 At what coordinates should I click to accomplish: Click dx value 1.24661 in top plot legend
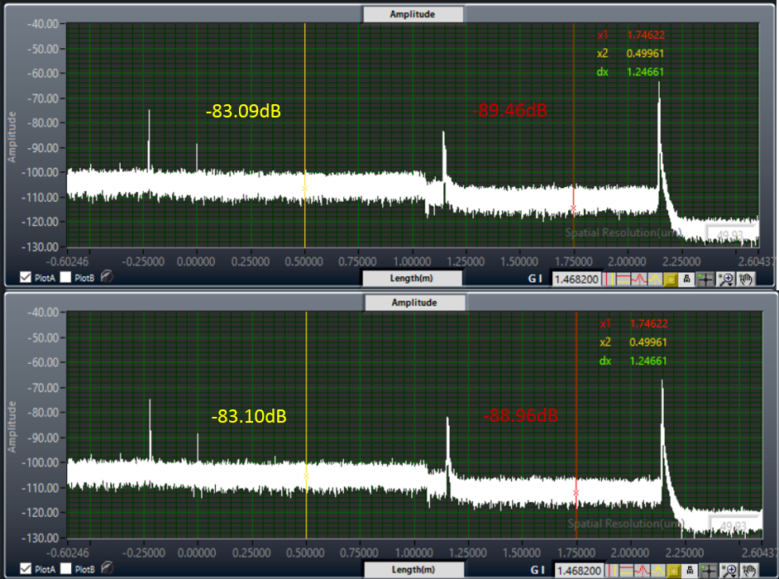coord(645,72)
